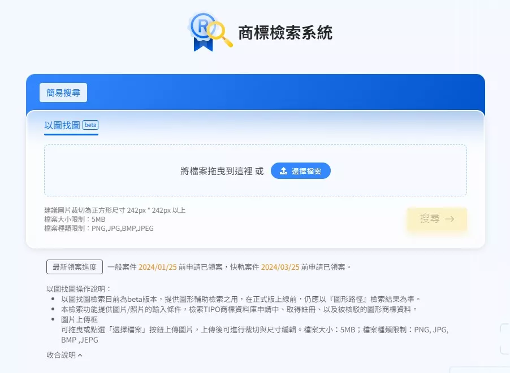The height and width of the screenshot is (373, 510).
Task: Click the 以圖找圖操作說明 heading
Action: (x=79, y=288)
